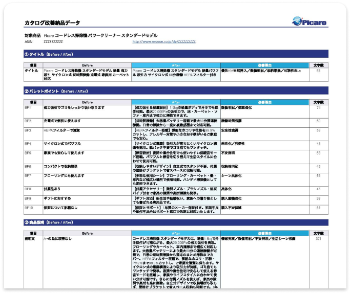
Task: Click the product name Picaro コードレス掃除機 line
Action: pyautogui.click(x=100, y=35)
